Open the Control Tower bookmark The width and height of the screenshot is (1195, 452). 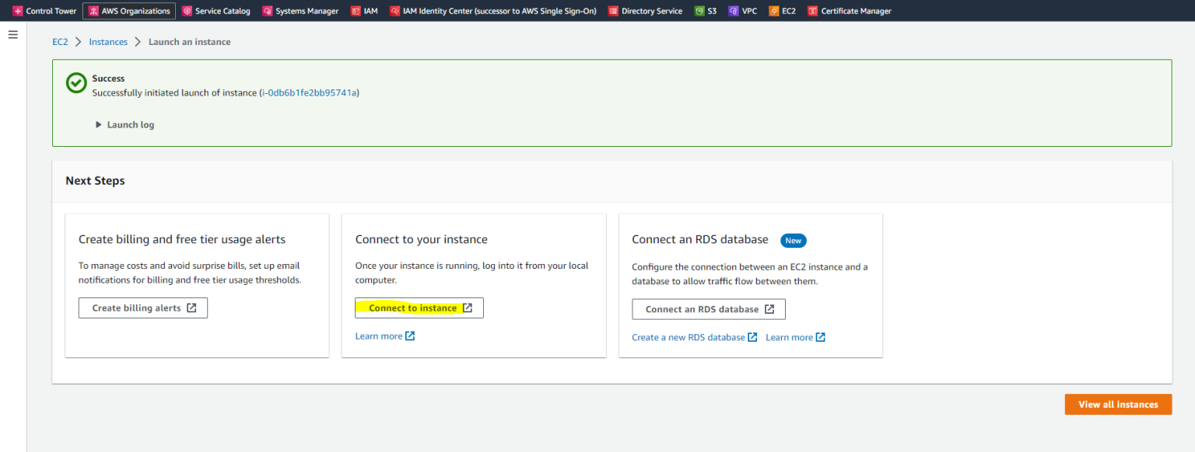pos(44,10)
